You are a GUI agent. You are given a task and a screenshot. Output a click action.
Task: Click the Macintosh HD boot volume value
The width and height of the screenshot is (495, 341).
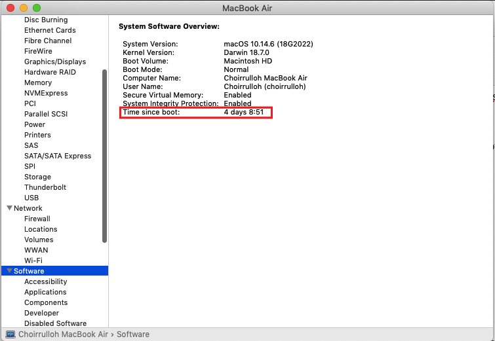pos(248,61)
